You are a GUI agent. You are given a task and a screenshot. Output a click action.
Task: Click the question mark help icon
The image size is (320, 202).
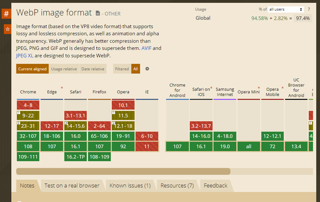(x=309, y=9)
